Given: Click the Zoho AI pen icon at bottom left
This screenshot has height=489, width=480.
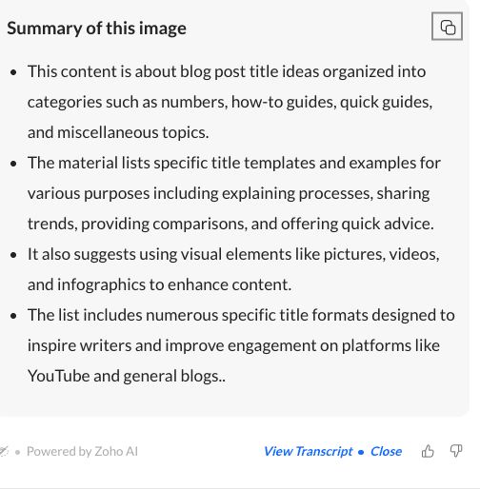Looking at the screenshot, I should point(4,451).
